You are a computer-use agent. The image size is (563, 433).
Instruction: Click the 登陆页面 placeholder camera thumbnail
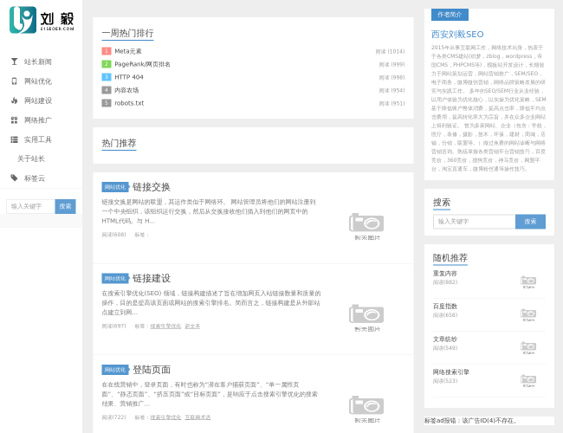pyautogui.click(x=366, y=409)
